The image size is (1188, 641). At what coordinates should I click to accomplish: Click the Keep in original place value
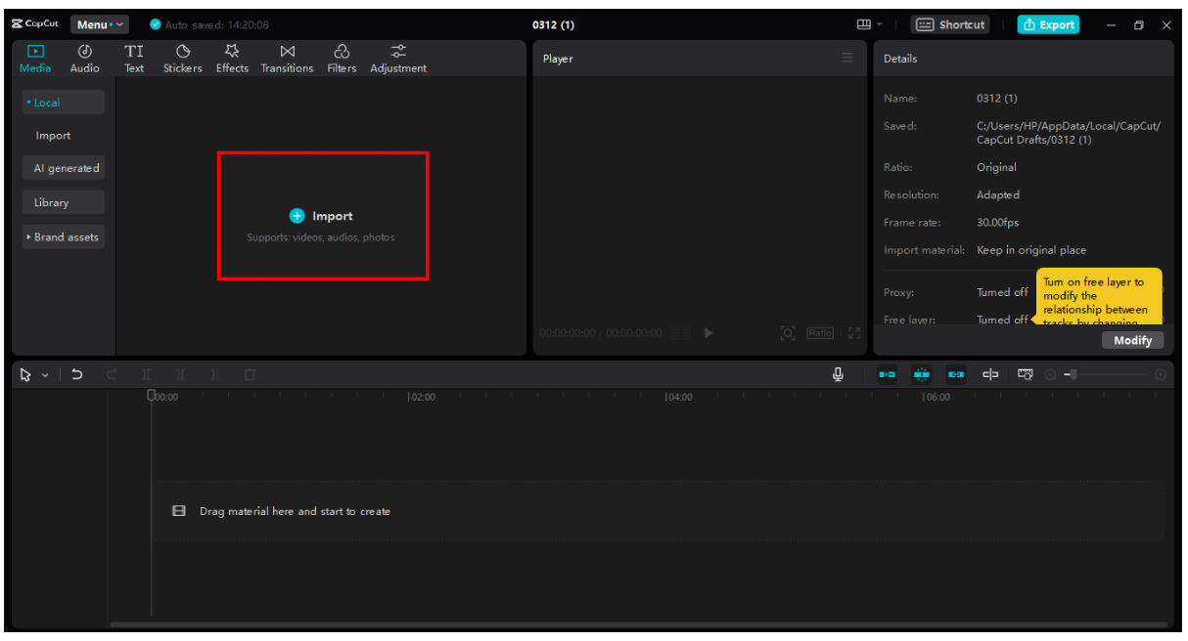click(1031, 250)
